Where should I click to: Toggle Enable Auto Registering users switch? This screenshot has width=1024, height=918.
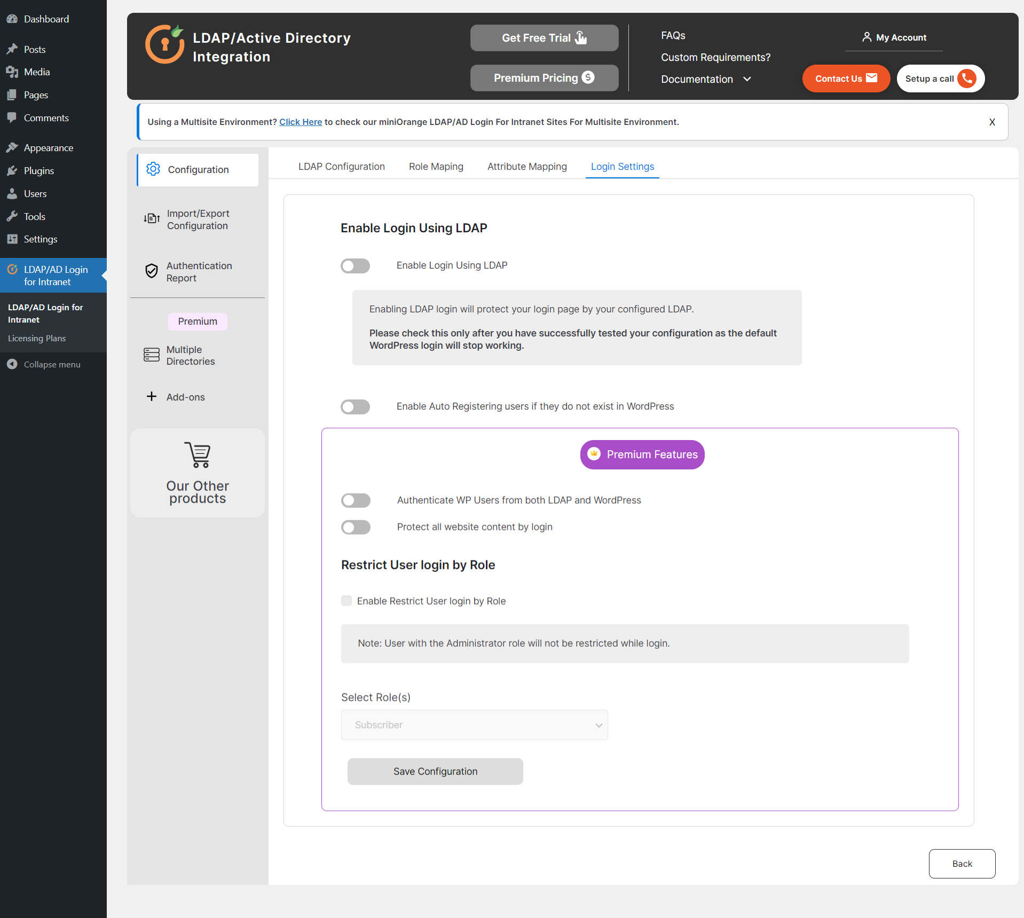coord(356,407)
